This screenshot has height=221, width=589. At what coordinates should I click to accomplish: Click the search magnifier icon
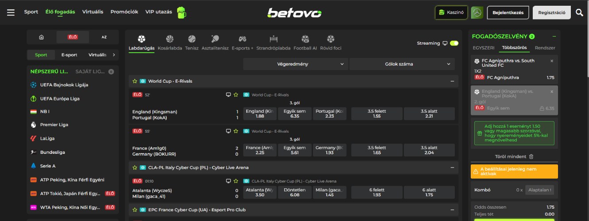click(579, 12)
